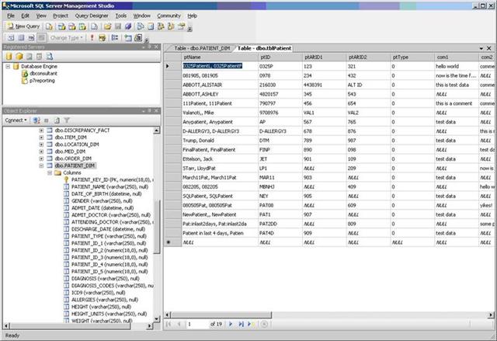Select the PATIENT_NAME column in tree
The width and height of the screenshot is (497, 341).
pos(109,186)
